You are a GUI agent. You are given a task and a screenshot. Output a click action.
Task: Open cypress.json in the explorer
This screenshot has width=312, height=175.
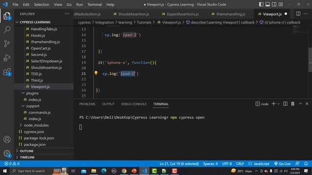(34, 132)
